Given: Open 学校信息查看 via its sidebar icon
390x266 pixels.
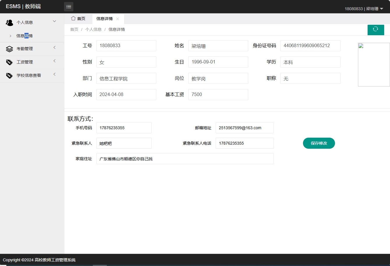Looking at the screenshot, I should (9, 75).
